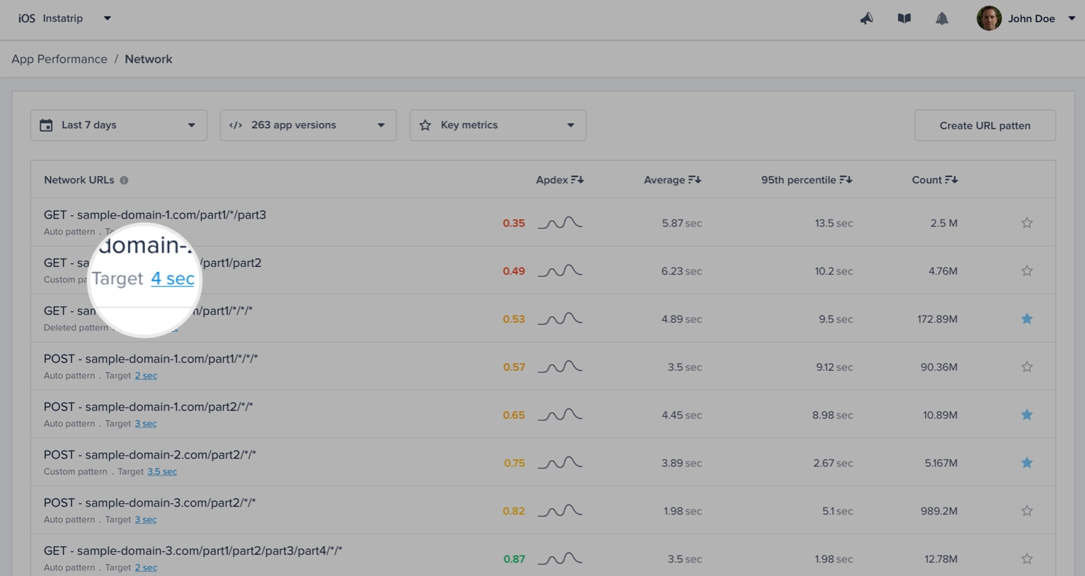Open the Last 7 days dropdown
Image resolution: width=1085 pixels, height=576 pixels.
click(118, 125)
